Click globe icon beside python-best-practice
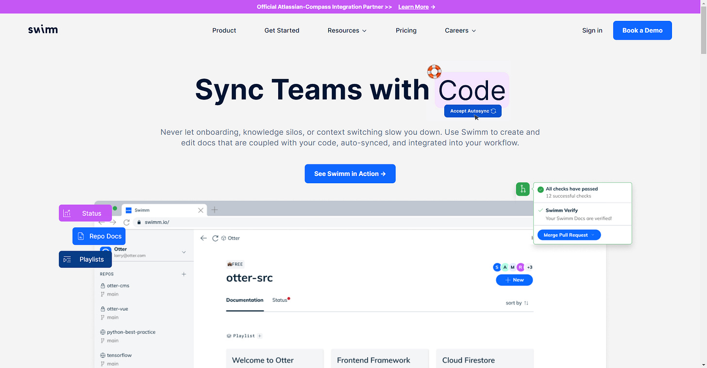This screenshot has height=368, width=707. click(x=103, y=332)
